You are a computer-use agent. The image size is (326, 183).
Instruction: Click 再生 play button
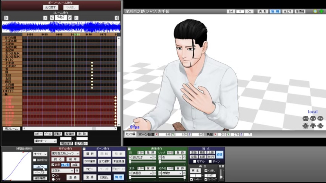(x=195, y=170)
